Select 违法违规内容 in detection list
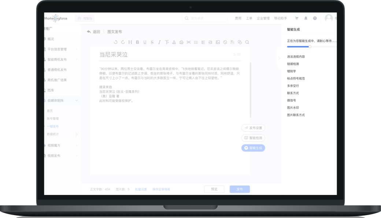Viewport: 381px width, 218px height. (296, 57)
